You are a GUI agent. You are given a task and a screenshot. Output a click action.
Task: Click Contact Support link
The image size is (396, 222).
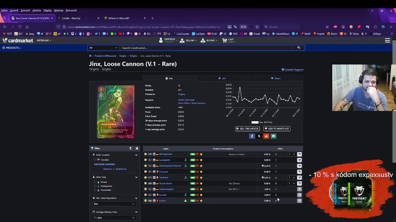[292, 70]
